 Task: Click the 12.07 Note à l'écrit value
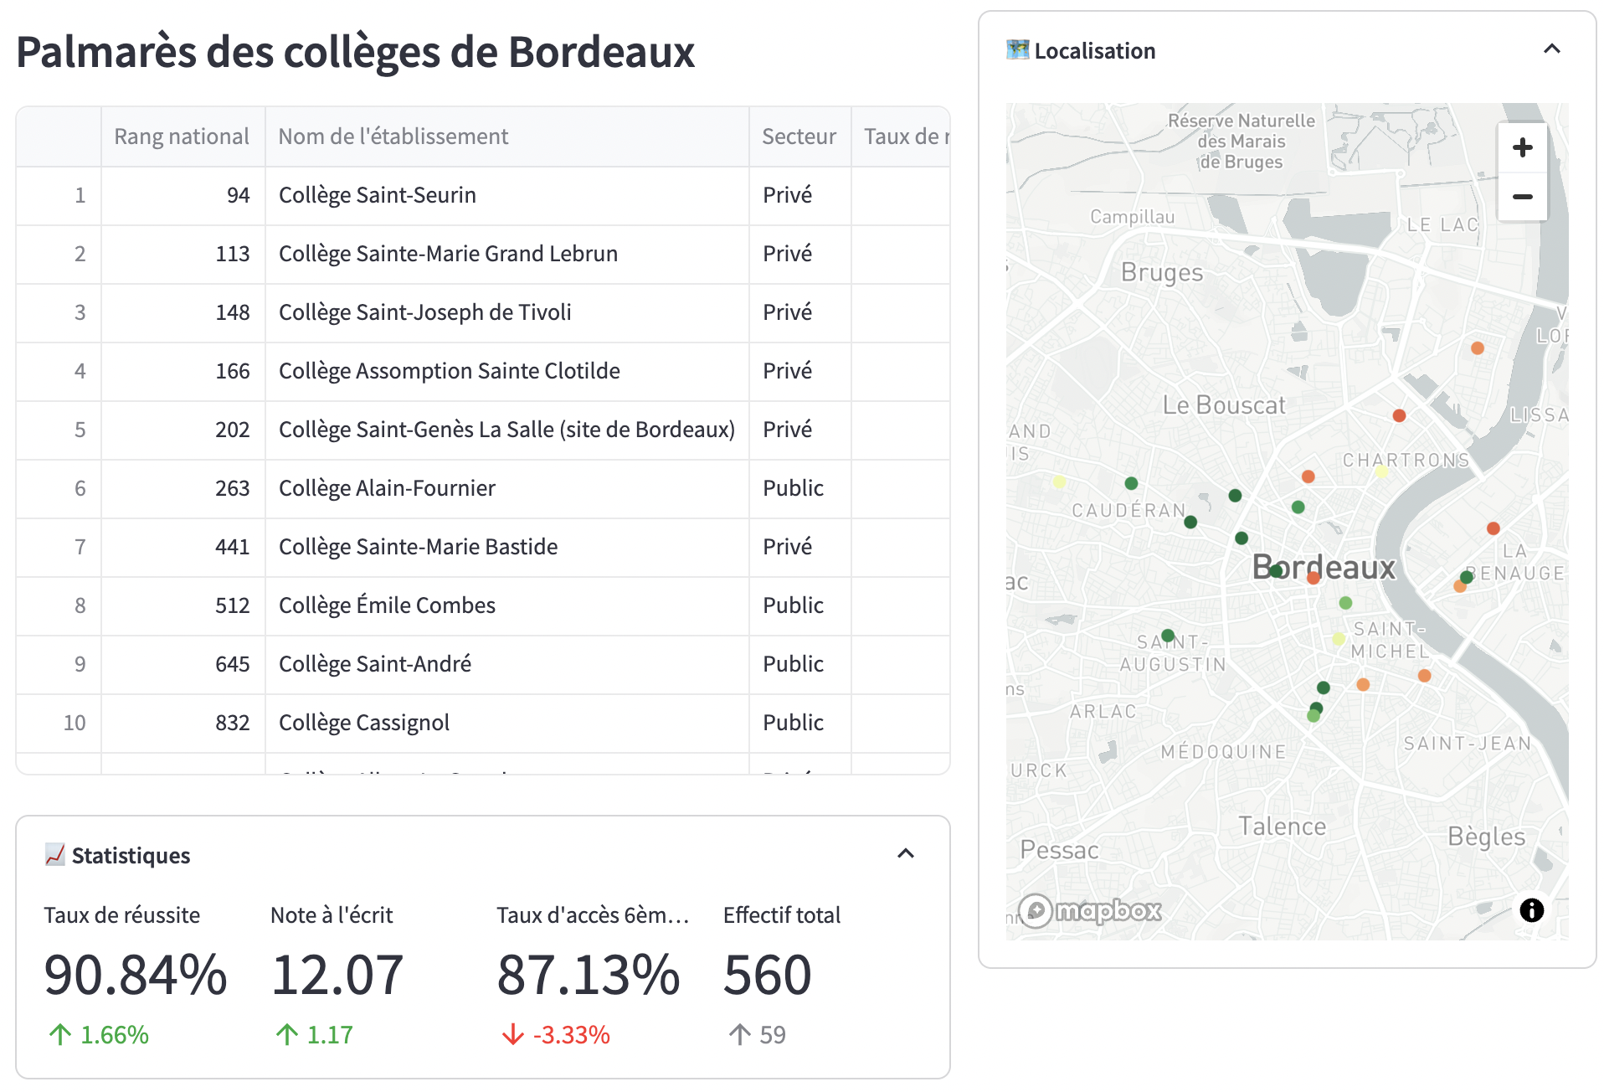(337, 975)
